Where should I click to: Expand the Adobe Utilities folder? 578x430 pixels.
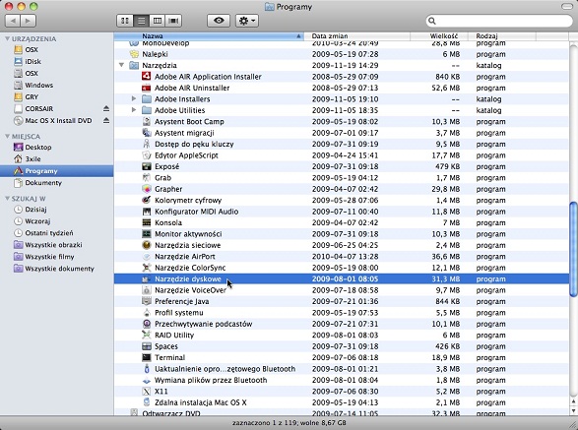(x=134, y=110)
